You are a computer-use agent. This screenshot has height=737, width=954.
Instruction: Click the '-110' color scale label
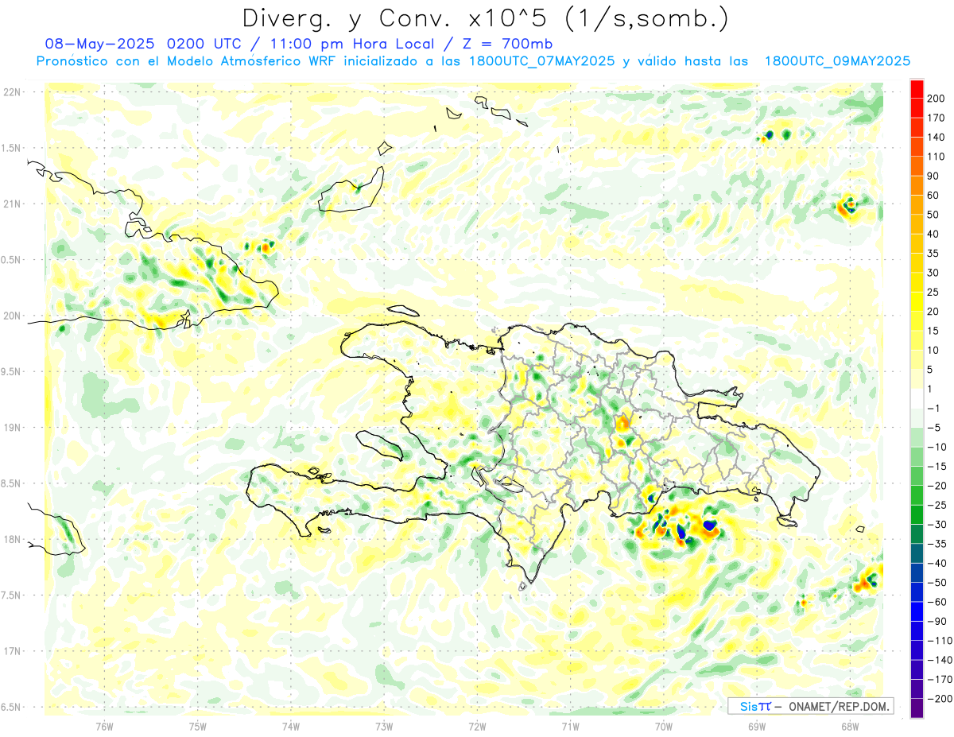pyautogui.click(x=940, y=641)
